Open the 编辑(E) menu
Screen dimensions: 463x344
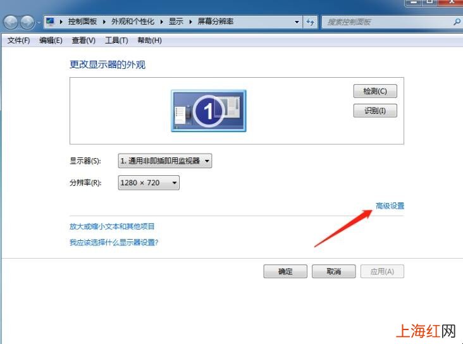[51, 40]
